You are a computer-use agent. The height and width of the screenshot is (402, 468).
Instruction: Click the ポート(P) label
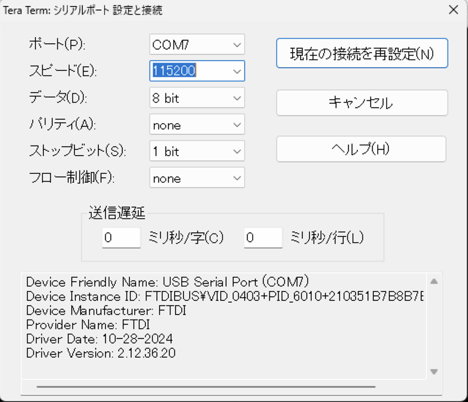(57, 45)
